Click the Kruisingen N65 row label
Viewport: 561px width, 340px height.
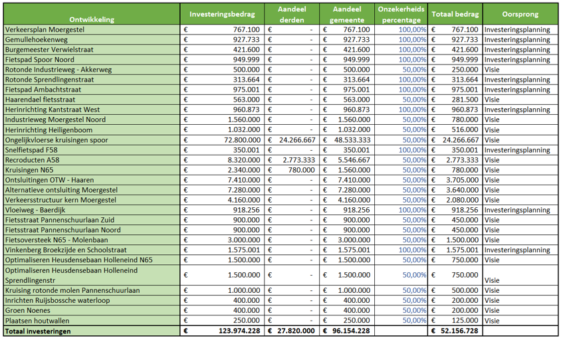coord(29,170)
